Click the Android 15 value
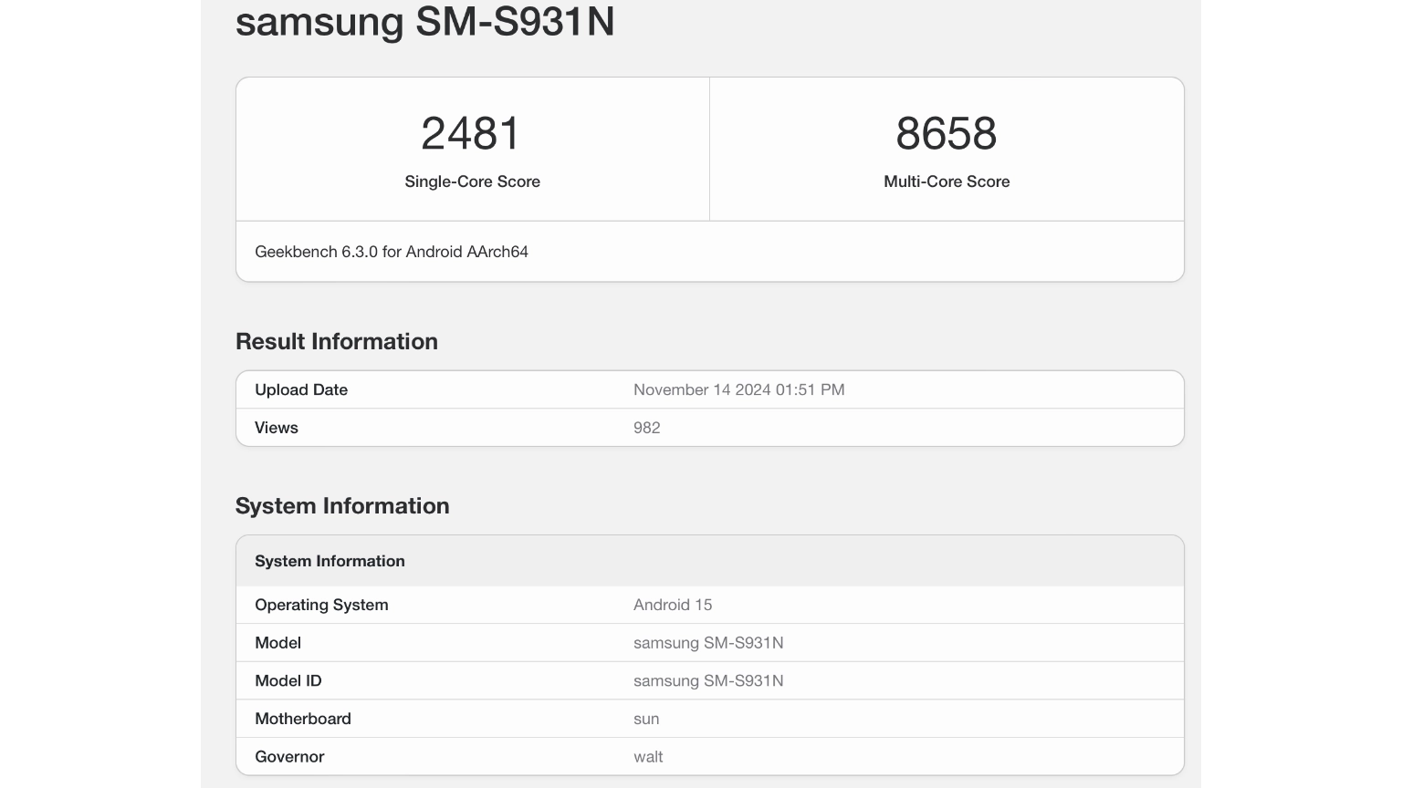Image resolution: width=1402 pixels, height=788 pixels. click(x=672, y=605)
